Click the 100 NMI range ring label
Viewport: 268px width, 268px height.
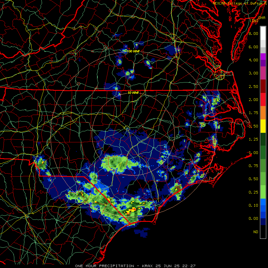click(x=133, y=51)
